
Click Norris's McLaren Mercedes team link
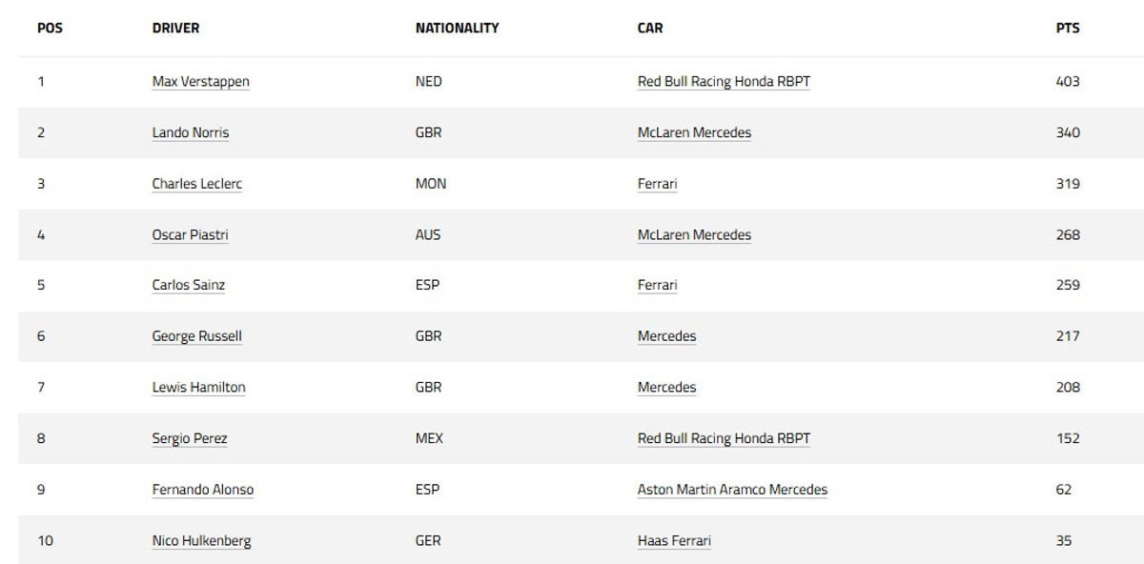click(694, 132)
